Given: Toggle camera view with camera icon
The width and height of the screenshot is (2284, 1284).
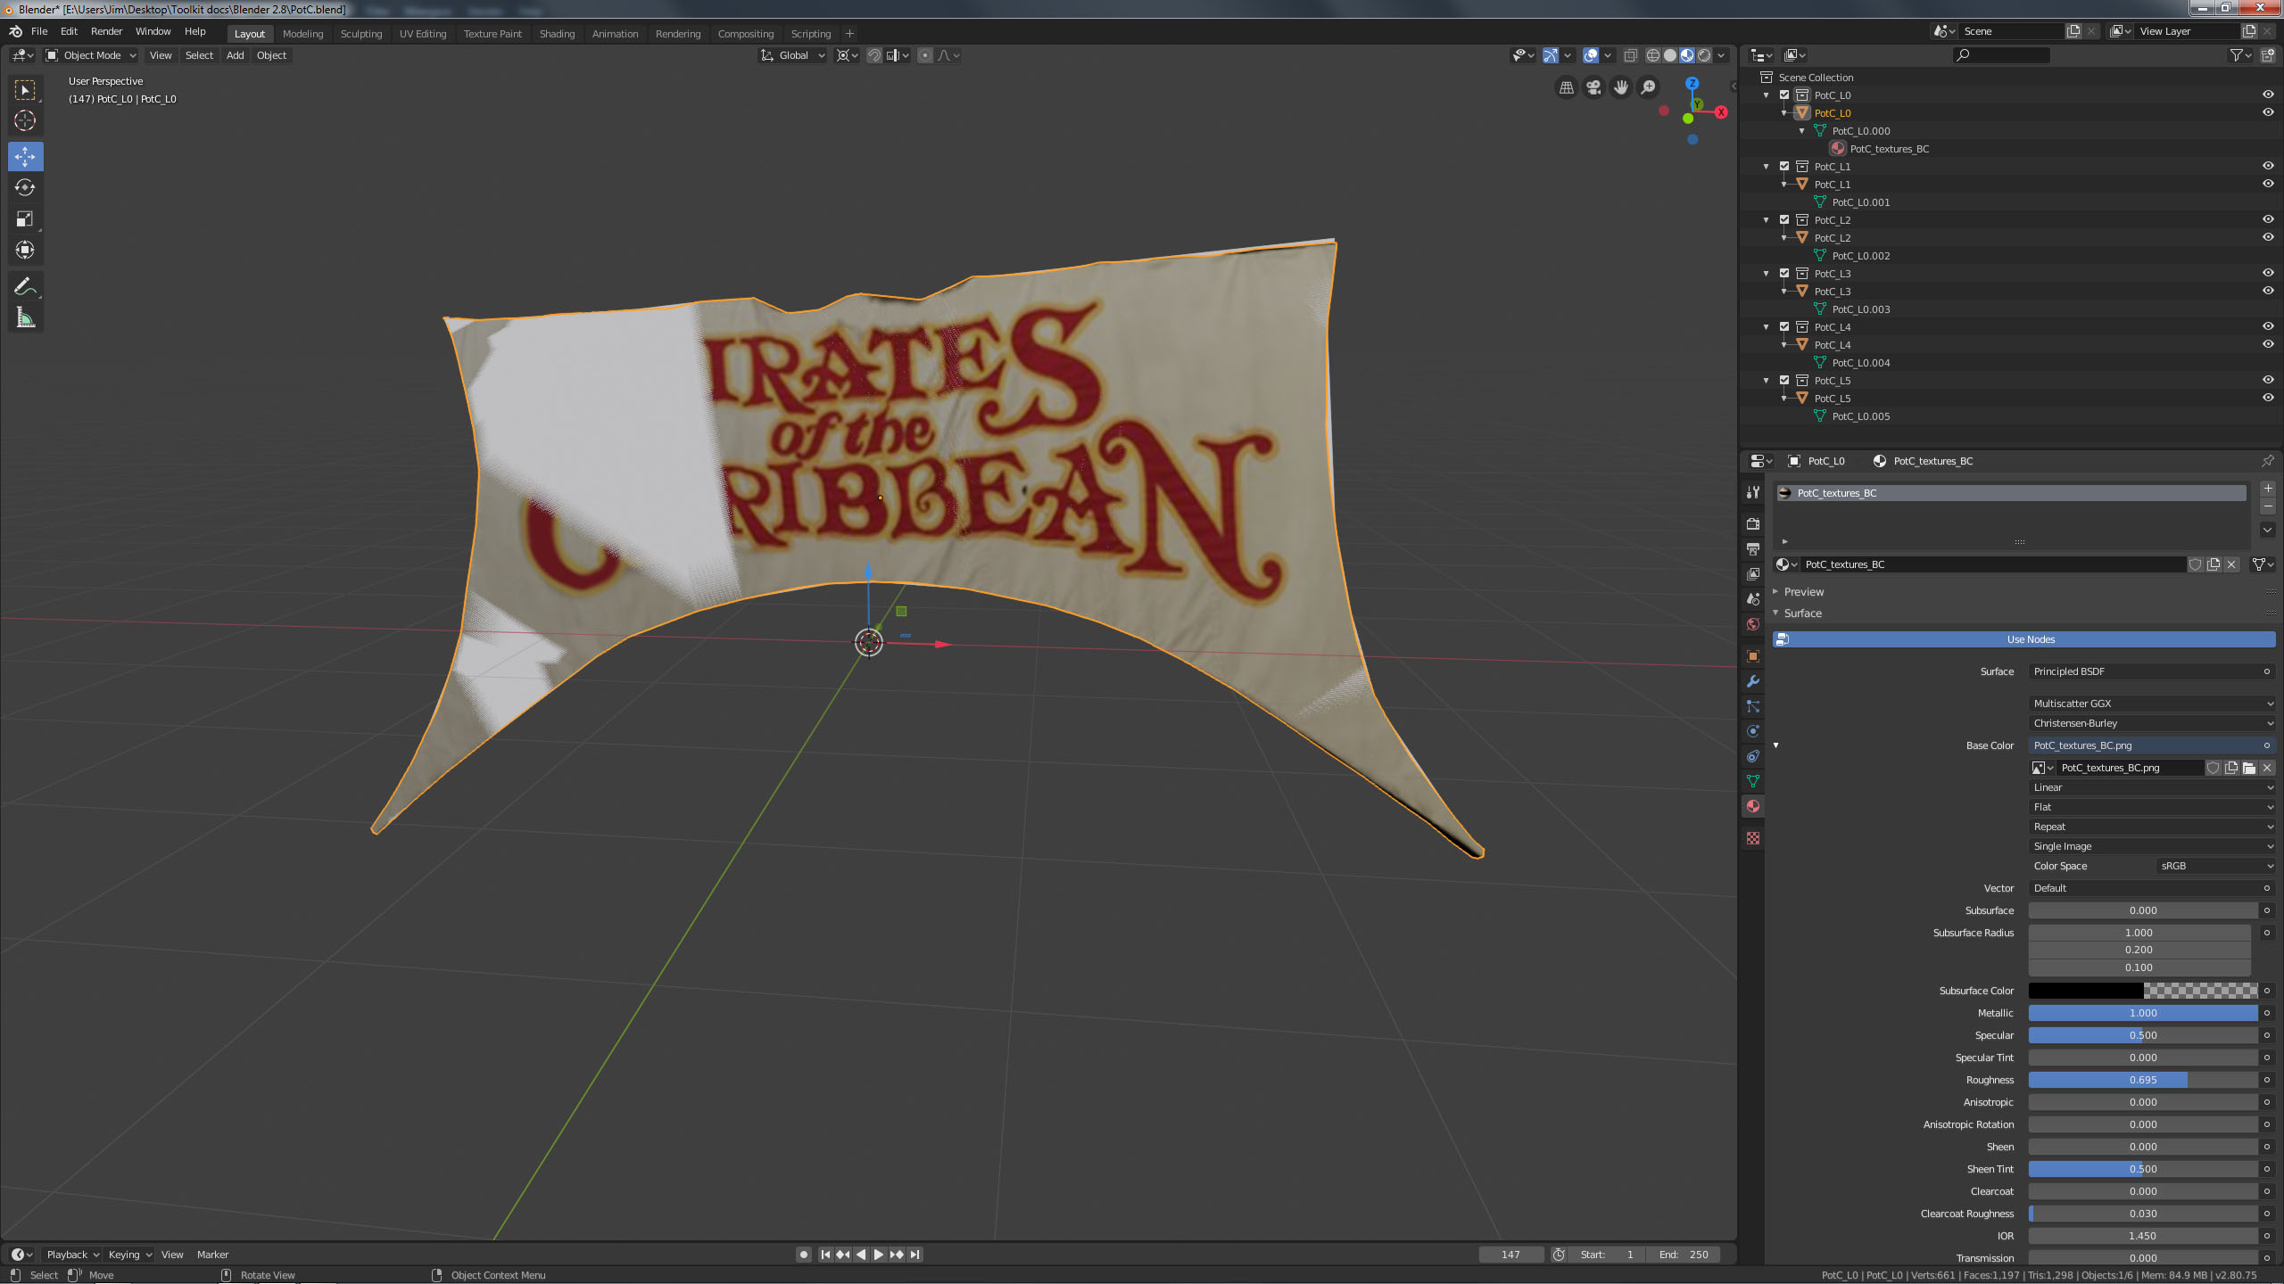Looking at the screenshot, I should pos(1593,87).
